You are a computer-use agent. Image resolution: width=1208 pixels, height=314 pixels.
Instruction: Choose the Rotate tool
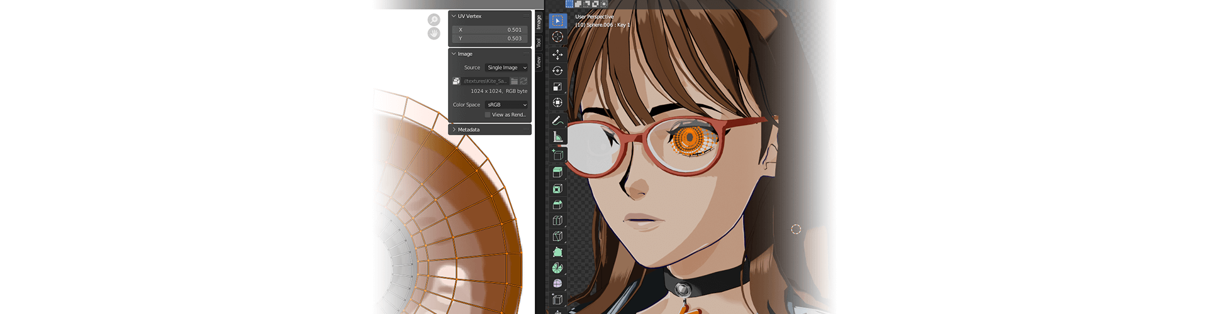(x=557, y=70)
